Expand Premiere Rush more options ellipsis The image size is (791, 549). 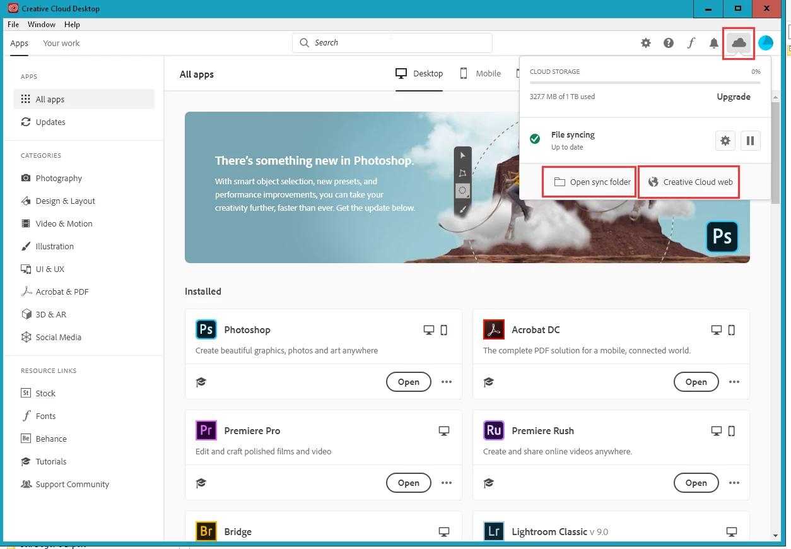pos(734,483)
